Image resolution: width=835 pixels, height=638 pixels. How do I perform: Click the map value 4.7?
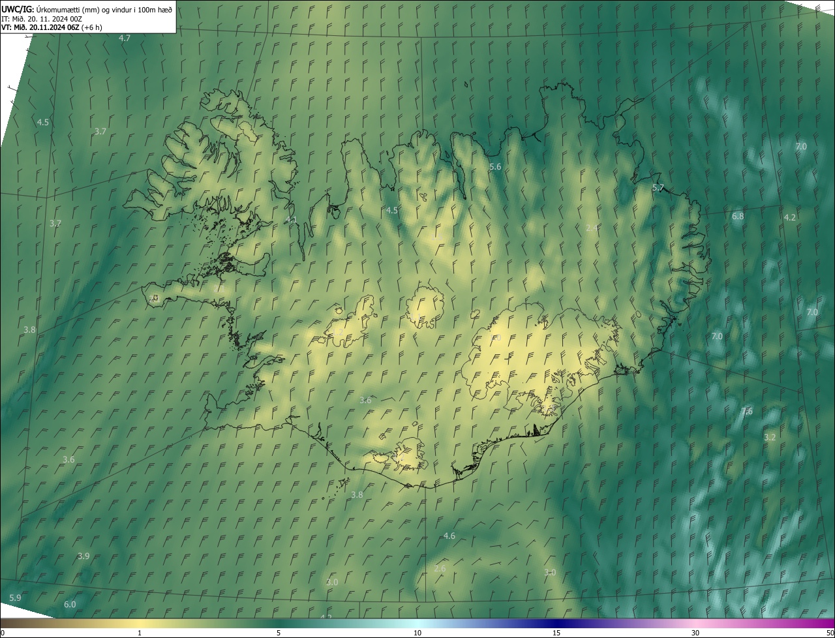pyautogui.click(x=125, y=38)
